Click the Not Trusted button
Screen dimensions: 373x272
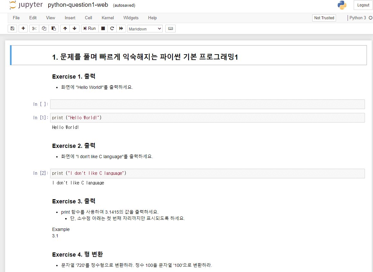[x=324, y=18]
